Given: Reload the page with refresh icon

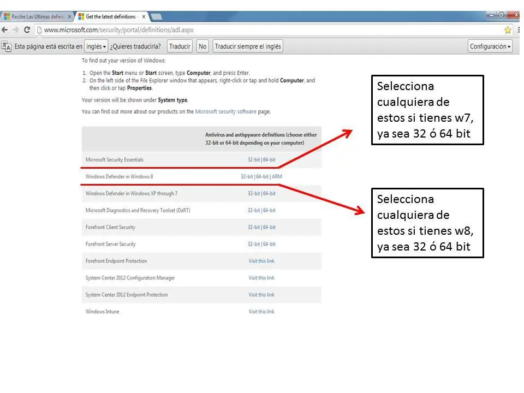Looking at the screenshot, I should [27, 29].
